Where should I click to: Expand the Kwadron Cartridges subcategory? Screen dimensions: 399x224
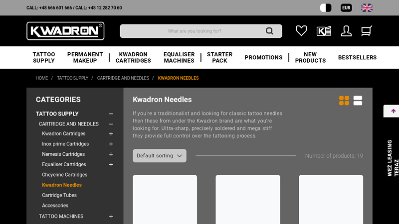tap(111, 133)
